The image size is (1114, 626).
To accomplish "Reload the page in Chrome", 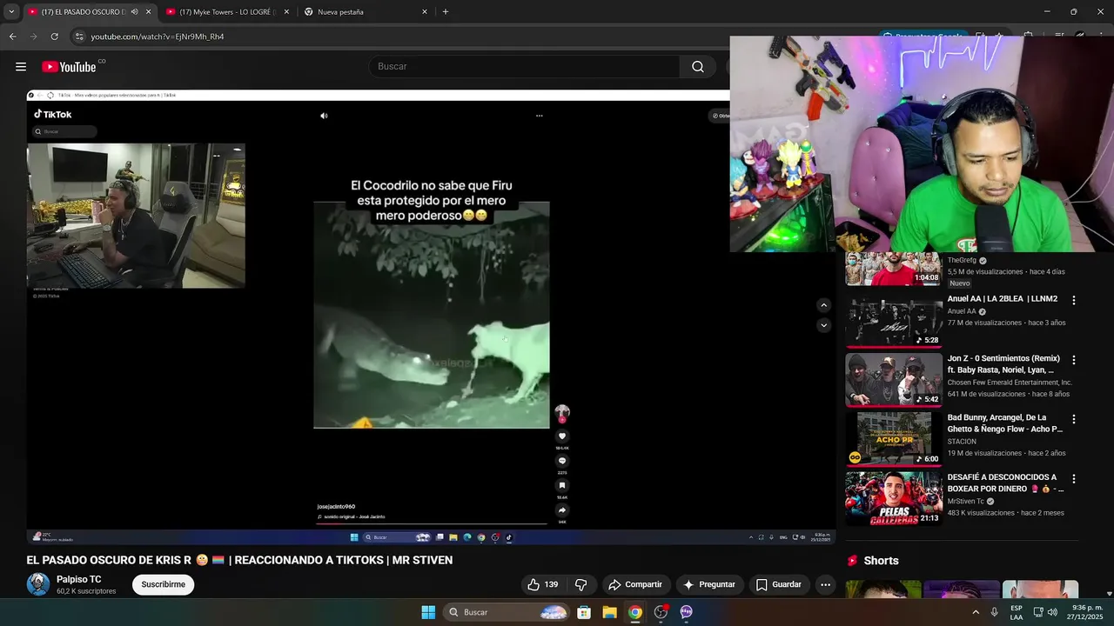I will [x=54, y=37].
